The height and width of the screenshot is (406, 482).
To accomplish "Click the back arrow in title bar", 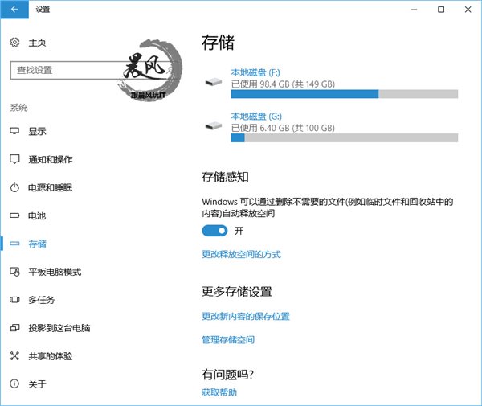I will pyautogui.click(x=14, y=9).
